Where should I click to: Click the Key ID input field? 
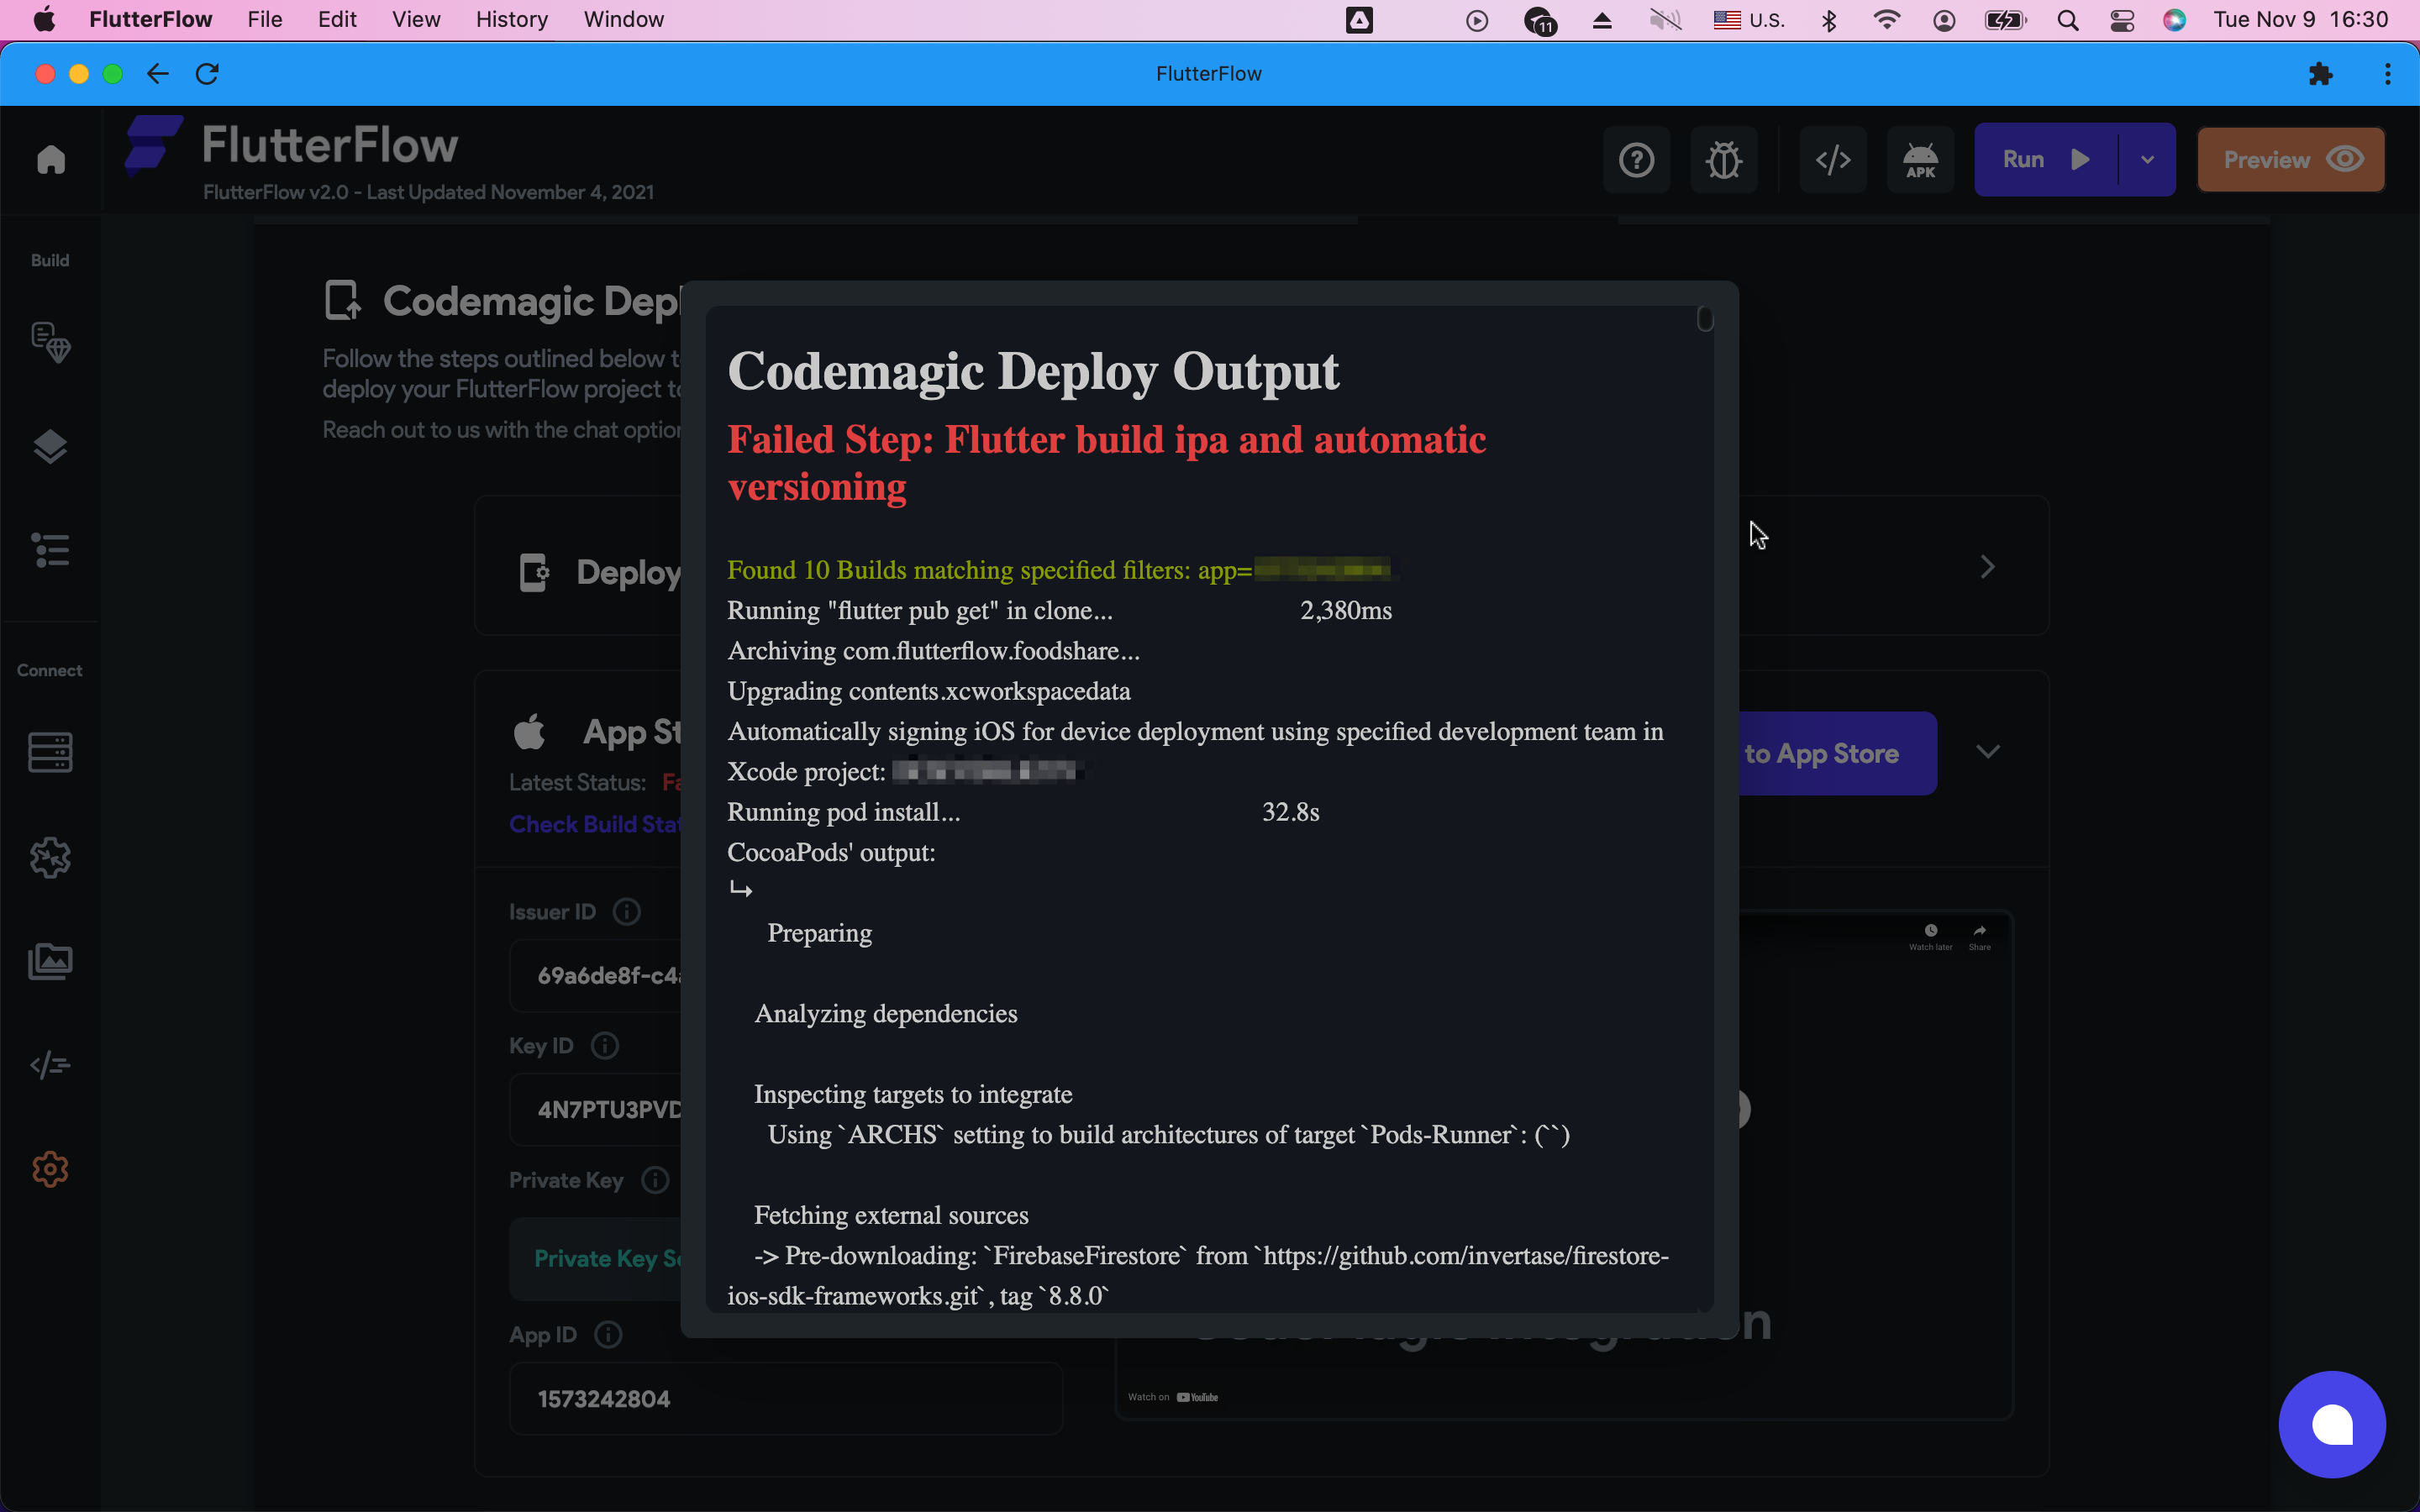[596, 1110]
